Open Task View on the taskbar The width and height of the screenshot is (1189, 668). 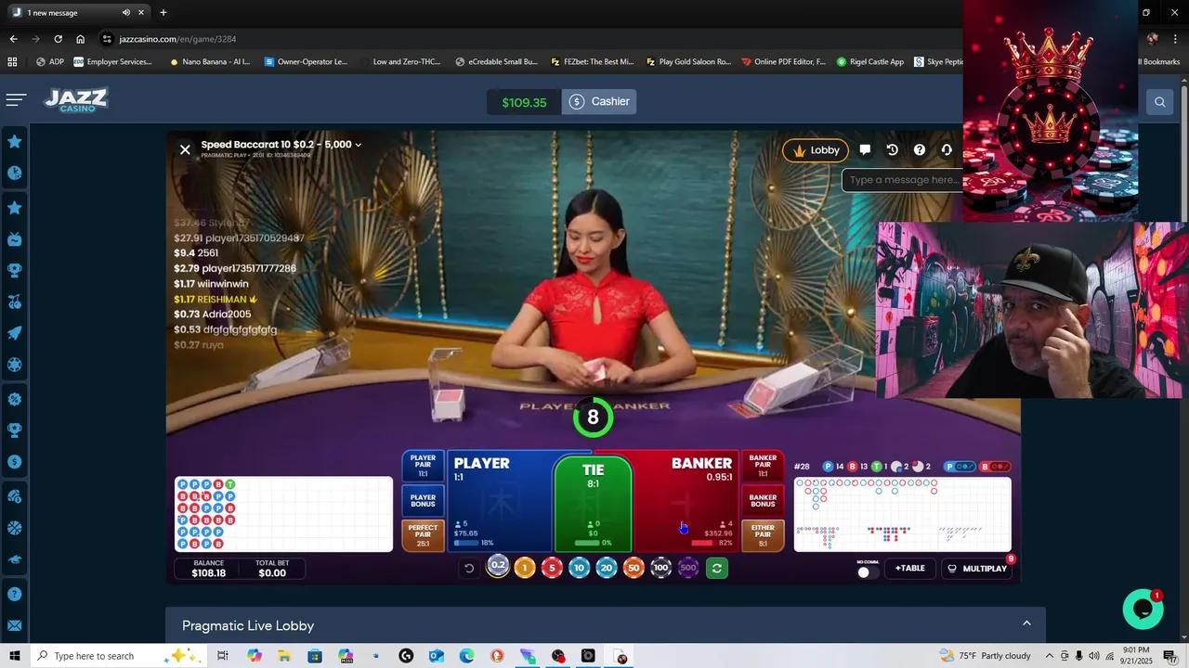click(x=223, y=656)
